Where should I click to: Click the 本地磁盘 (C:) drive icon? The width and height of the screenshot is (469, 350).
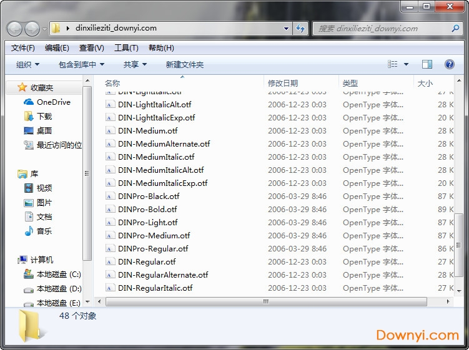tap(29, 274)
